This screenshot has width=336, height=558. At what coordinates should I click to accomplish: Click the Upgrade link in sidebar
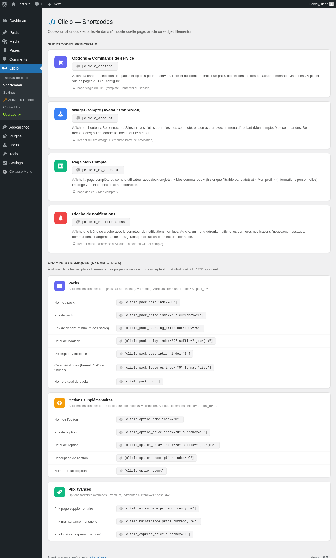pos(12,115)
